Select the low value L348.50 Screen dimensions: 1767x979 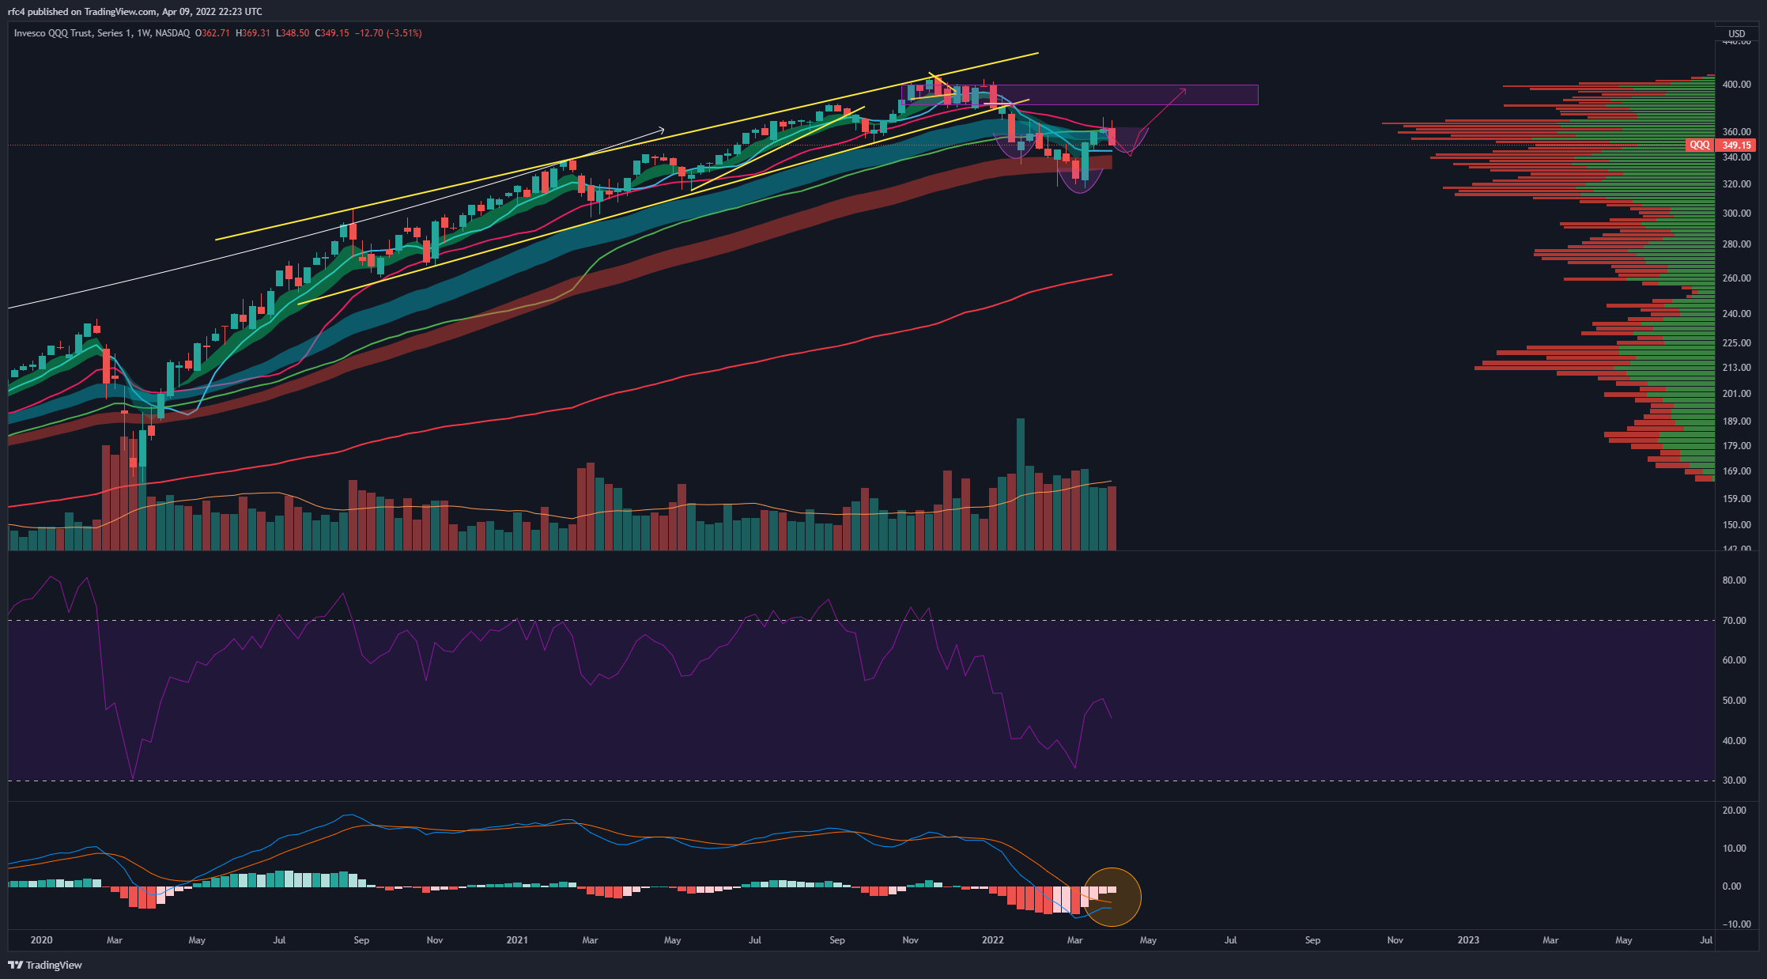click(293, 33)
